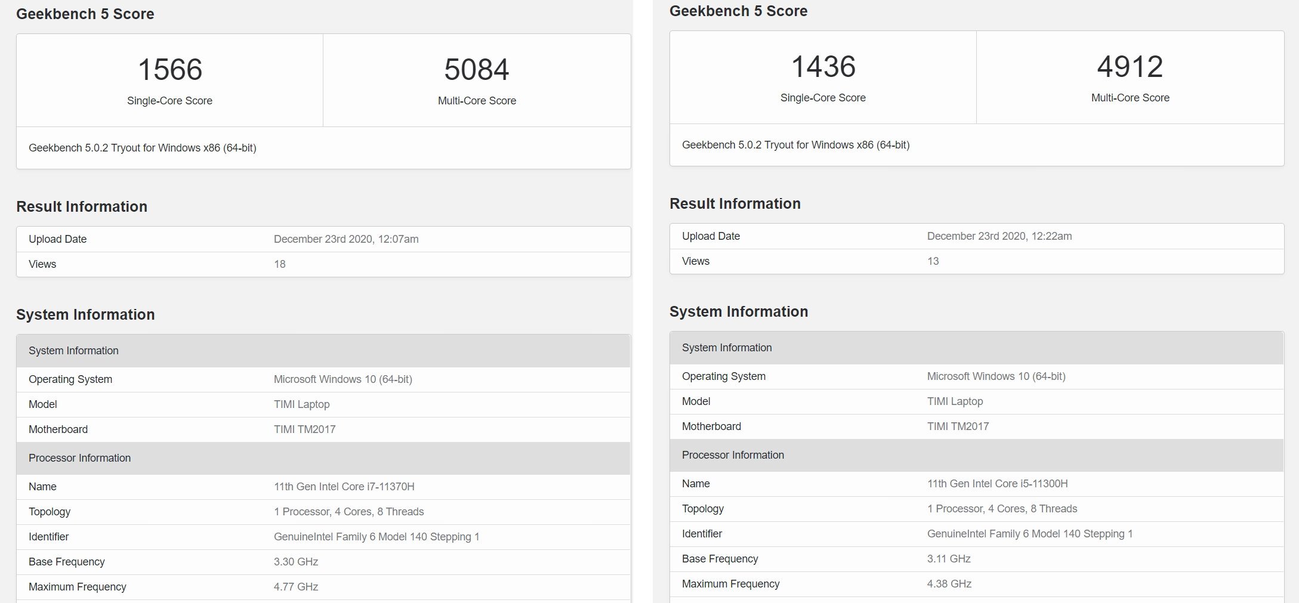The height and width of the screenshot is (603, 1299).
Task: Click Maximum Frequency label in left panel
Action: pyautogui.click(x=78, y=587)
